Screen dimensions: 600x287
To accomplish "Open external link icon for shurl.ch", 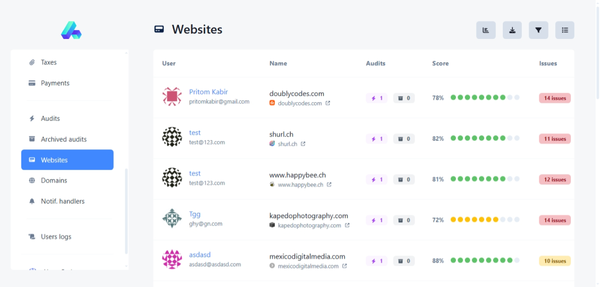I will coord(303,144).
